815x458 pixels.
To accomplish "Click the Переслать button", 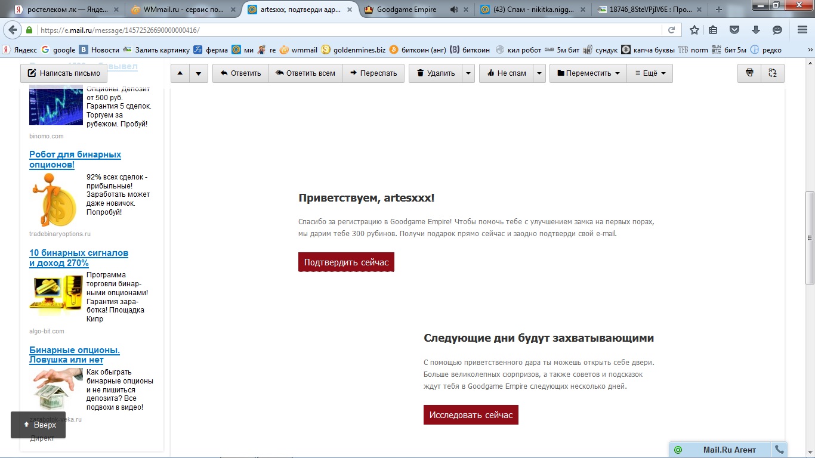I will click(x=373, y=73).
